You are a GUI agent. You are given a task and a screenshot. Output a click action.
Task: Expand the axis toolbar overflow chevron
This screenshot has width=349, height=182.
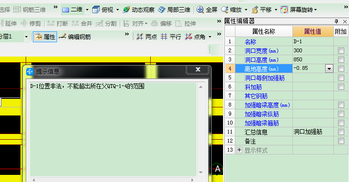pos(219,34)
